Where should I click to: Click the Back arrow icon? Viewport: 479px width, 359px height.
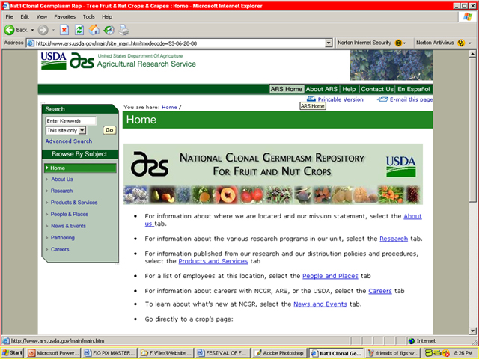9,30
